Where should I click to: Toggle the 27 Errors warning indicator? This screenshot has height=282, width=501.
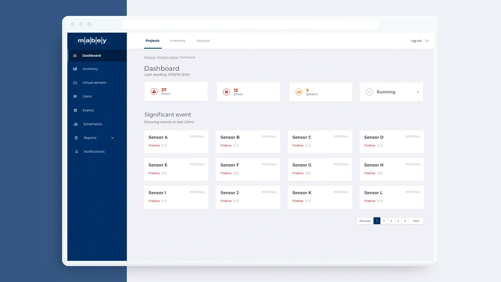pyautogui.click(x=176, y=91)
